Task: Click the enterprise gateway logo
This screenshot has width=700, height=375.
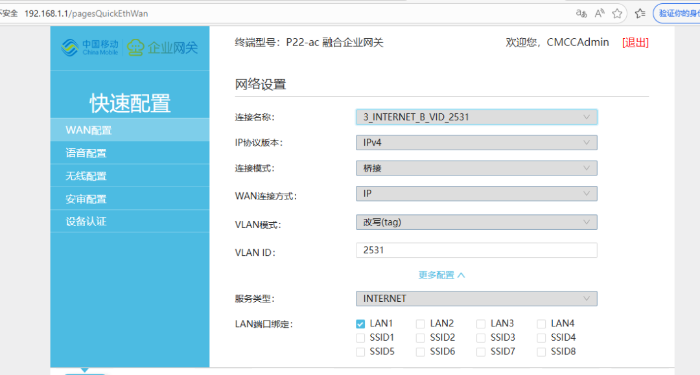Action: (x=163, y=47)
